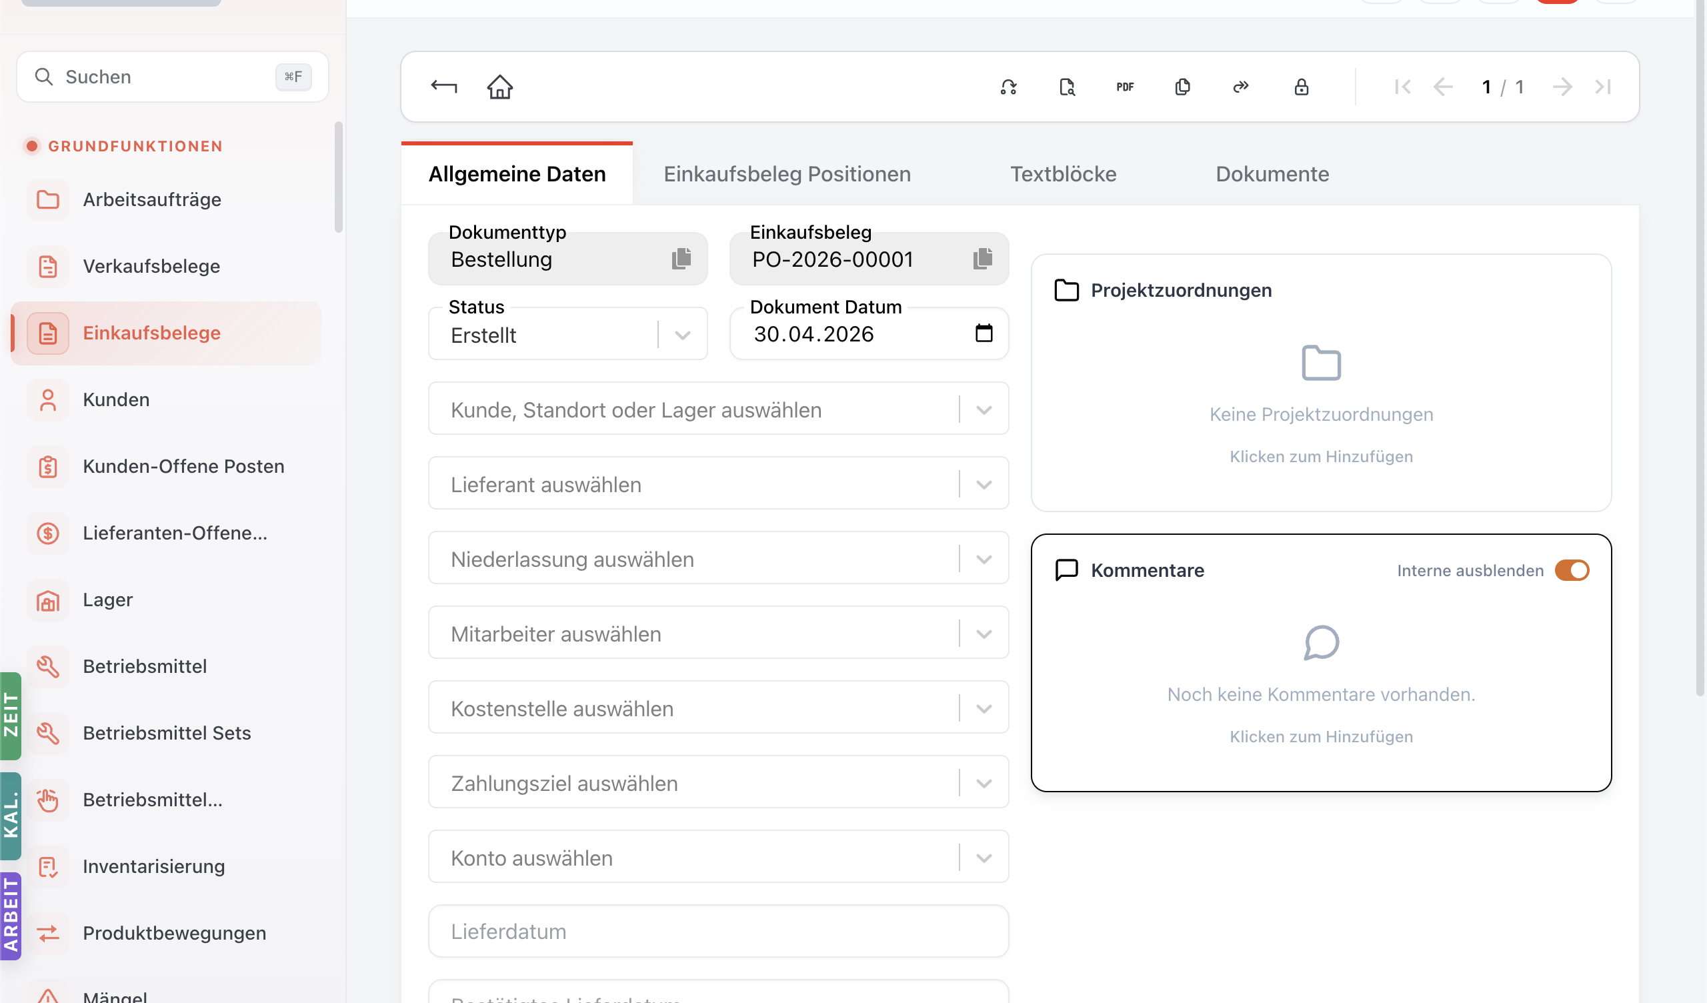The image size is (1707, 1003).
Task: Select Einkaufsbelege in sidebar
Action: click(166, 333)
